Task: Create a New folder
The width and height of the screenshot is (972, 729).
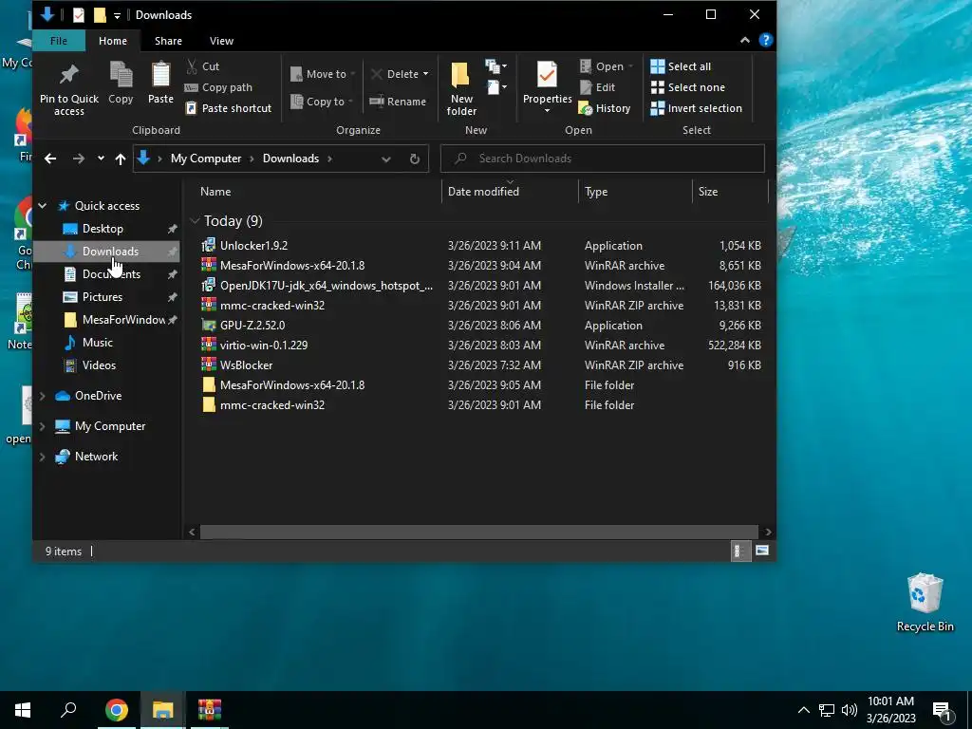Action: (461, 88)
